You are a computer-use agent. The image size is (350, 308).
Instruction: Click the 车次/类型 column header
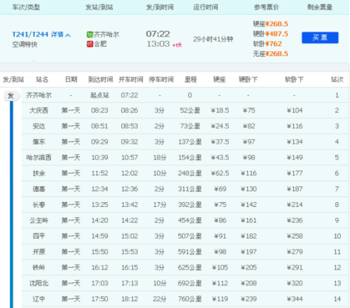coord(26,7)
